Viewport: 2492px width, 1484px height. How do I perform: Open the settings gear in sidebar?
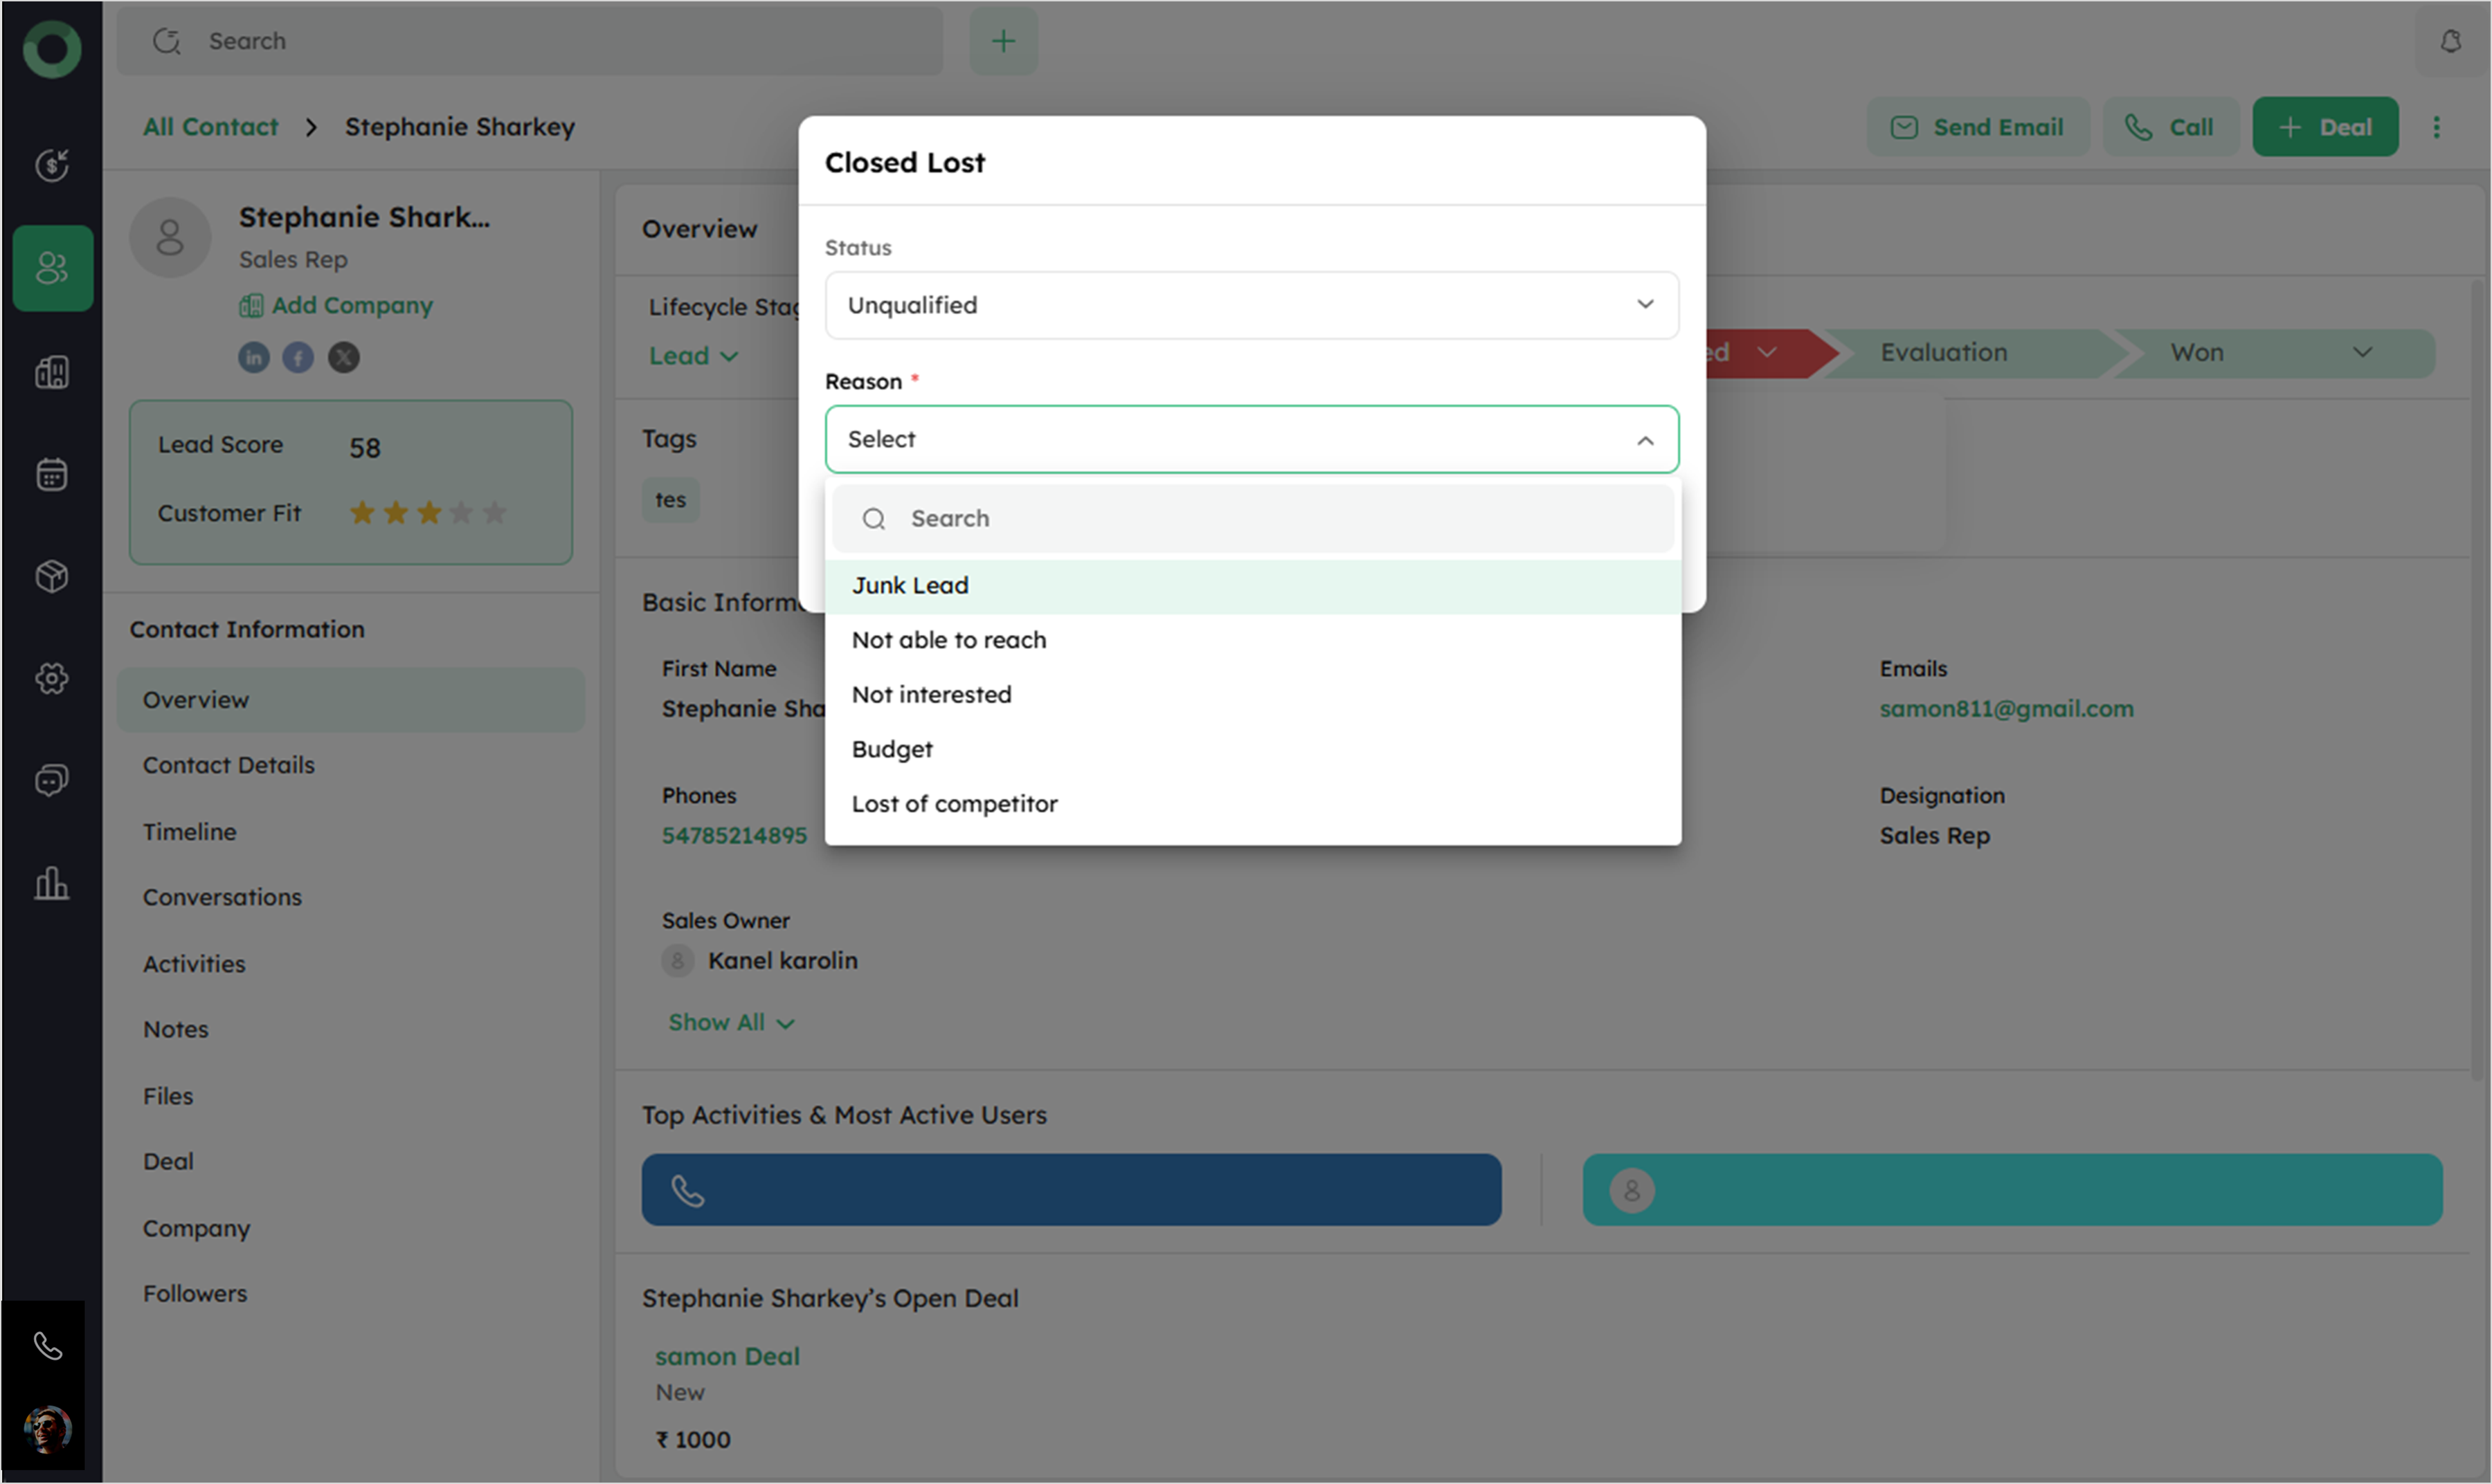52,679
